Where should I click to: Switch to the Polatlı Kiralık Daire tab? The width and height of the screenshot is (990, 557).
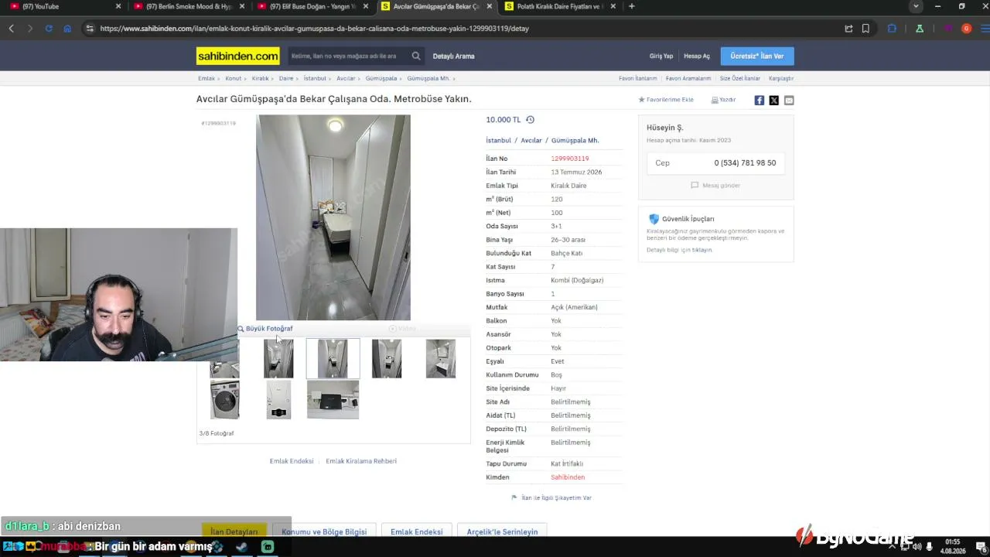[561, 6]
